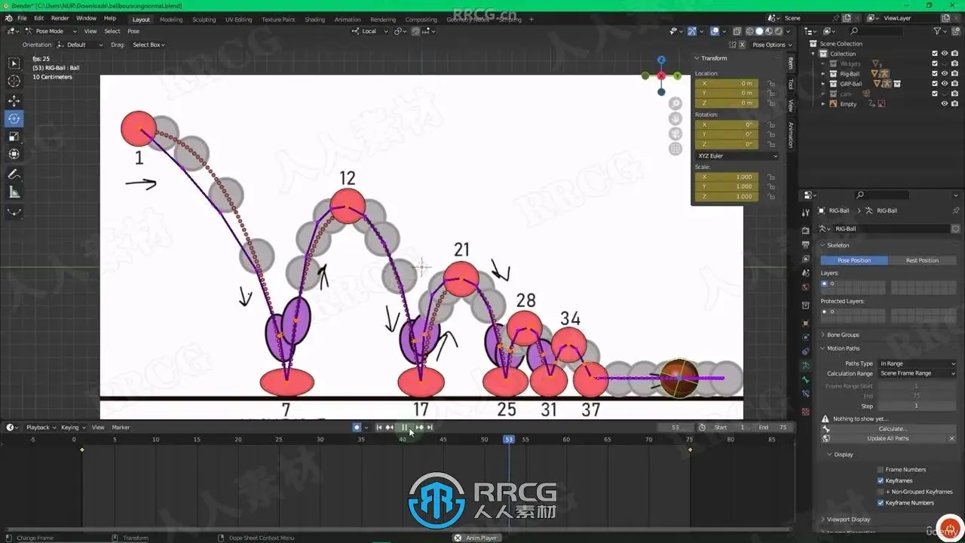The image size is (965, 543).
Task: Select the Cursor tool in the viewport toolbar
Action: tap(14, 81)
